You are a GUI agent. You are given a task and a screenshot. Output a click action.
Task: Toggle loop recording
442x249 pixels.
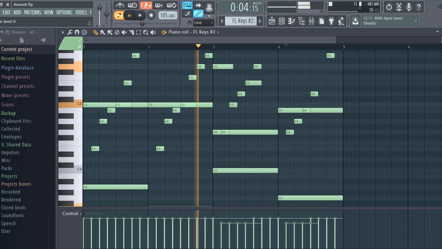(x=172, y=5)
